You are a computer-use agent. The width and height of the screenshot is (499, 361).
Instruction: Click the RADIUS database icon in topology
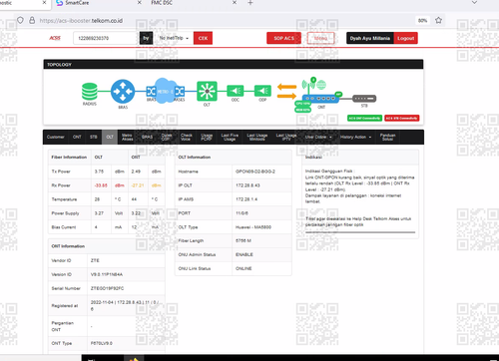point(90,92)
